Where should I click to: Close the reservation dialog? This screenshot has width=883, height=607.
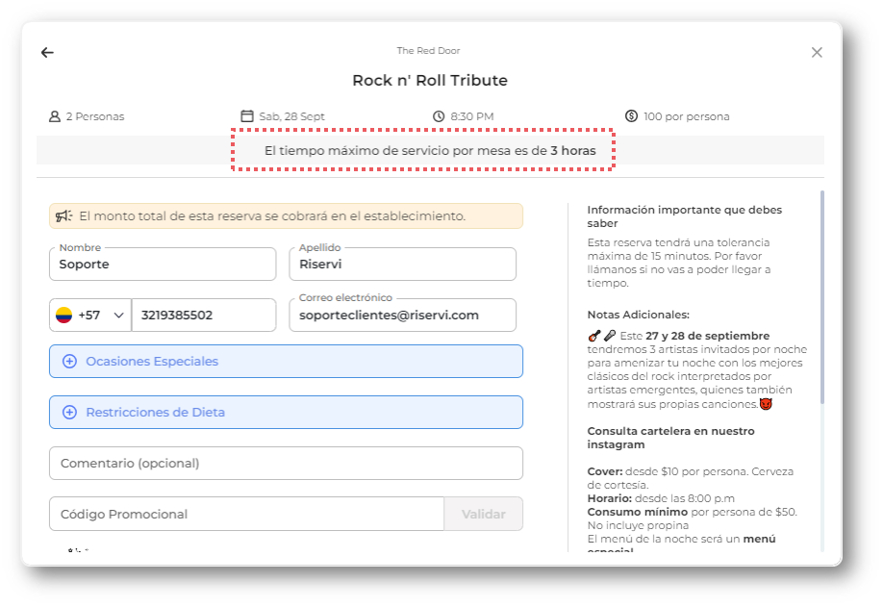click(x=817, y=53)
